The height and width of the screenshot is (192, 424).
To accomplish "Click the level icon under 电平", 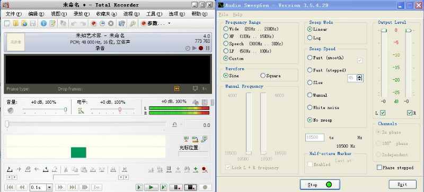I will click(x=81, y=110).
